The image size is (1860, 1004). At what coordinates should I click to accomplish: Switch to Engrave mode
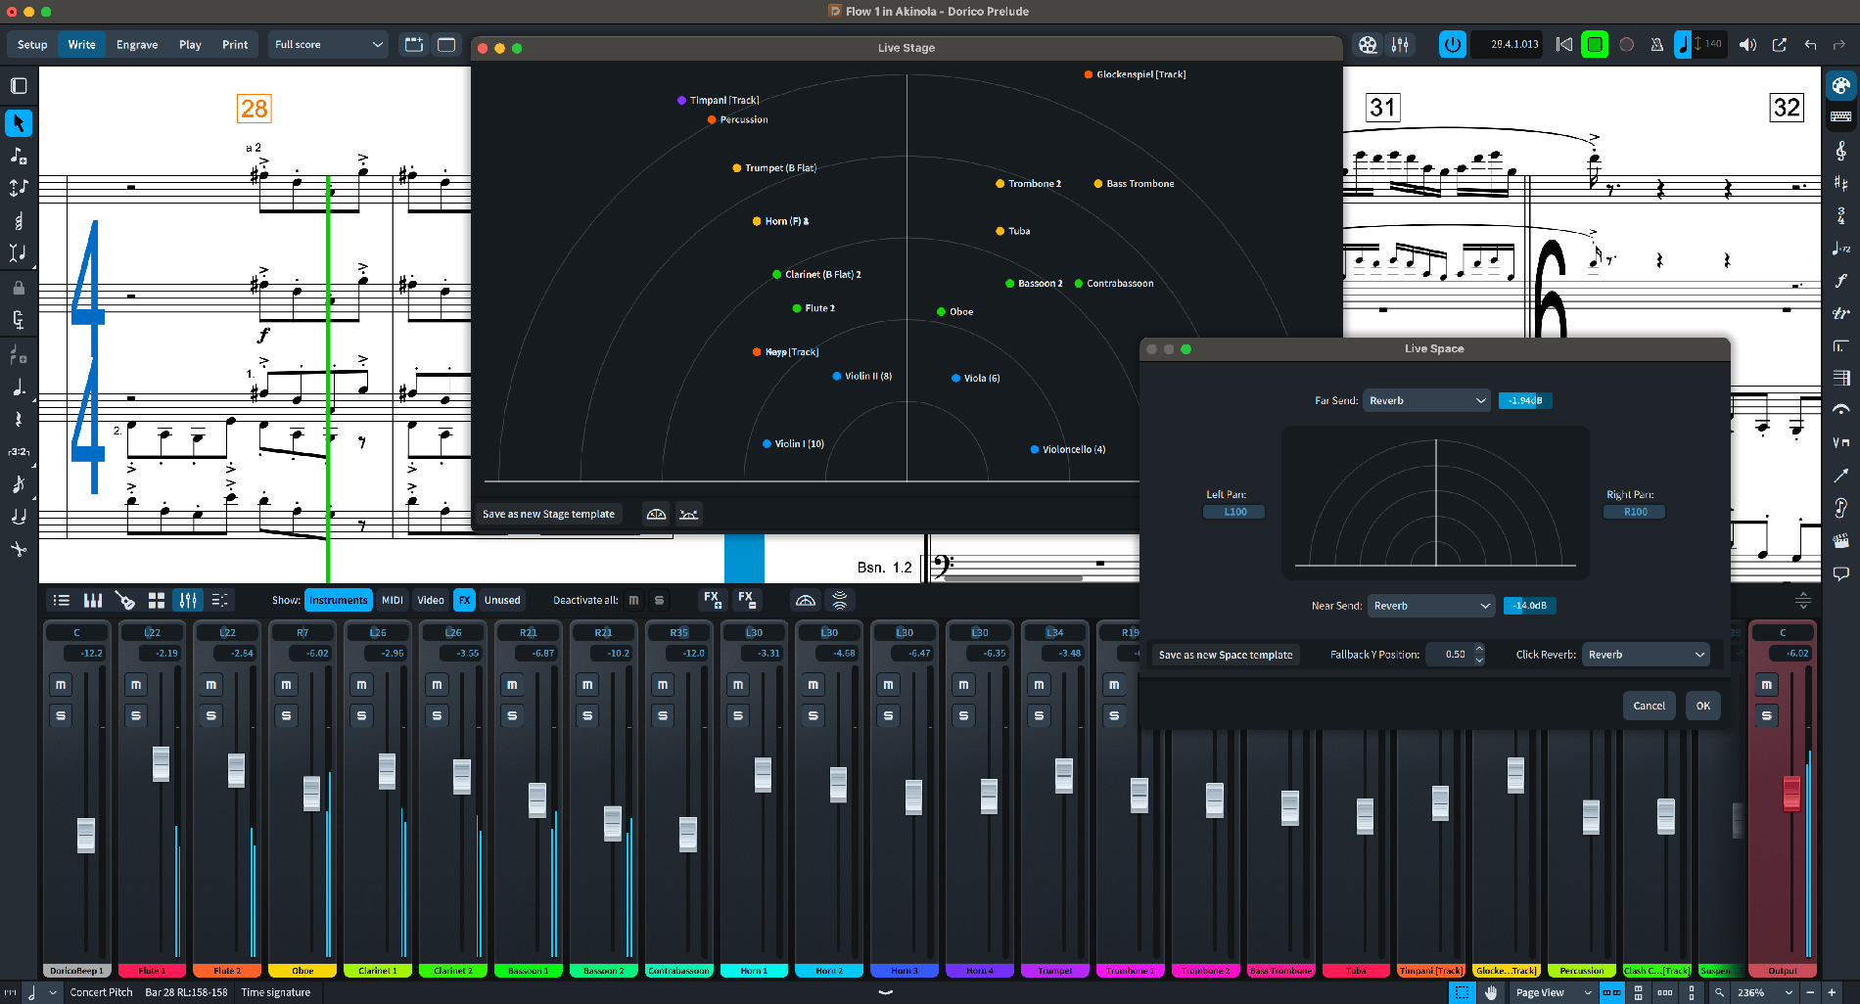click(x=137, y=45)
